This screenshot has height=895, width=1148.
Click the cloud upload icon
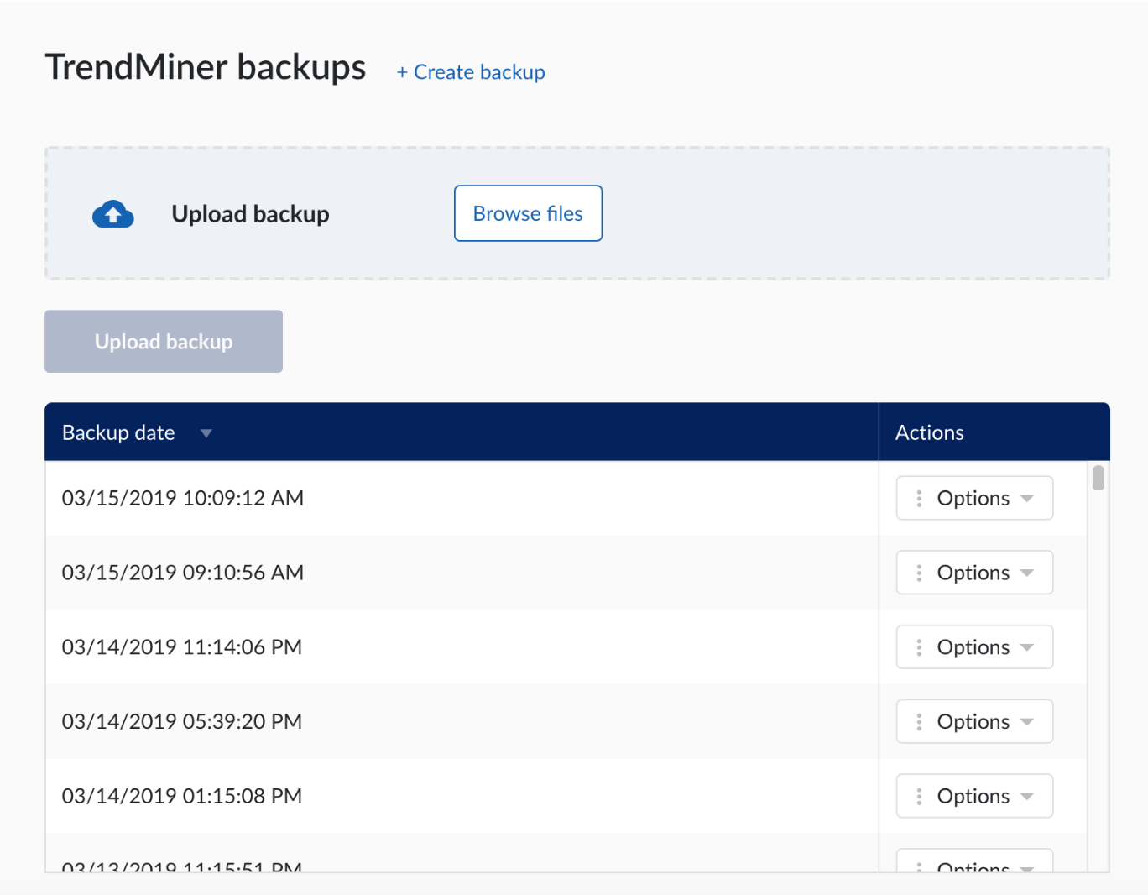coord(113,215)
